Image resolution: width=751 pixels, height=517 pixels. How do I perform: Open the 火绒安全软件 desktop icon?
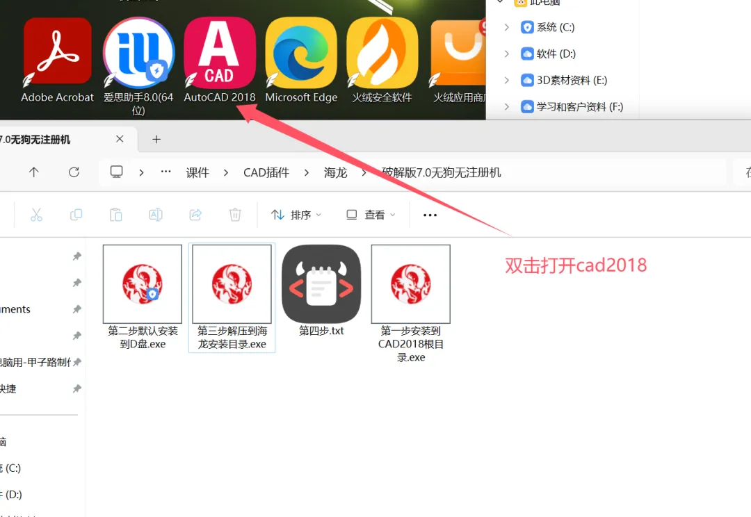click(382, 60)
